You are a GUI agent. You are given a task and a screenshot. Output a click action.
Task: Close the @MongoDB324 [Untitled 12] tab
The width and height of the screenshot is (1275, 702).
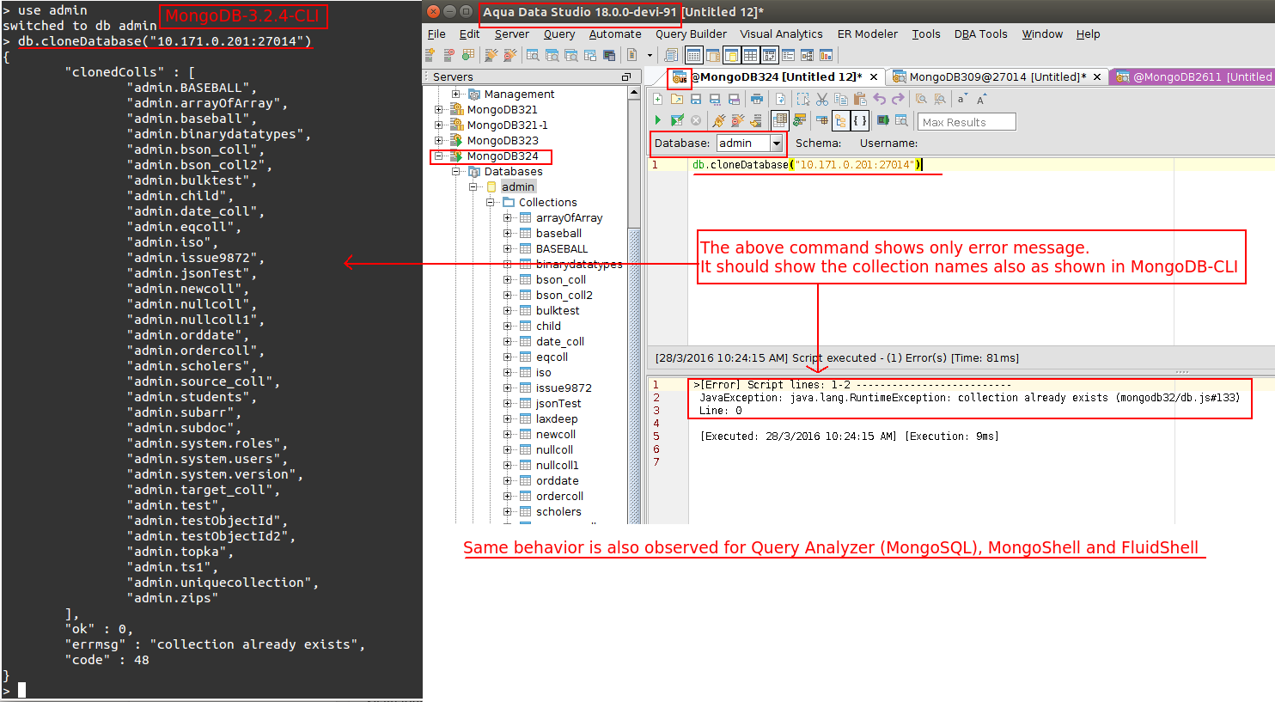(874, 77)
